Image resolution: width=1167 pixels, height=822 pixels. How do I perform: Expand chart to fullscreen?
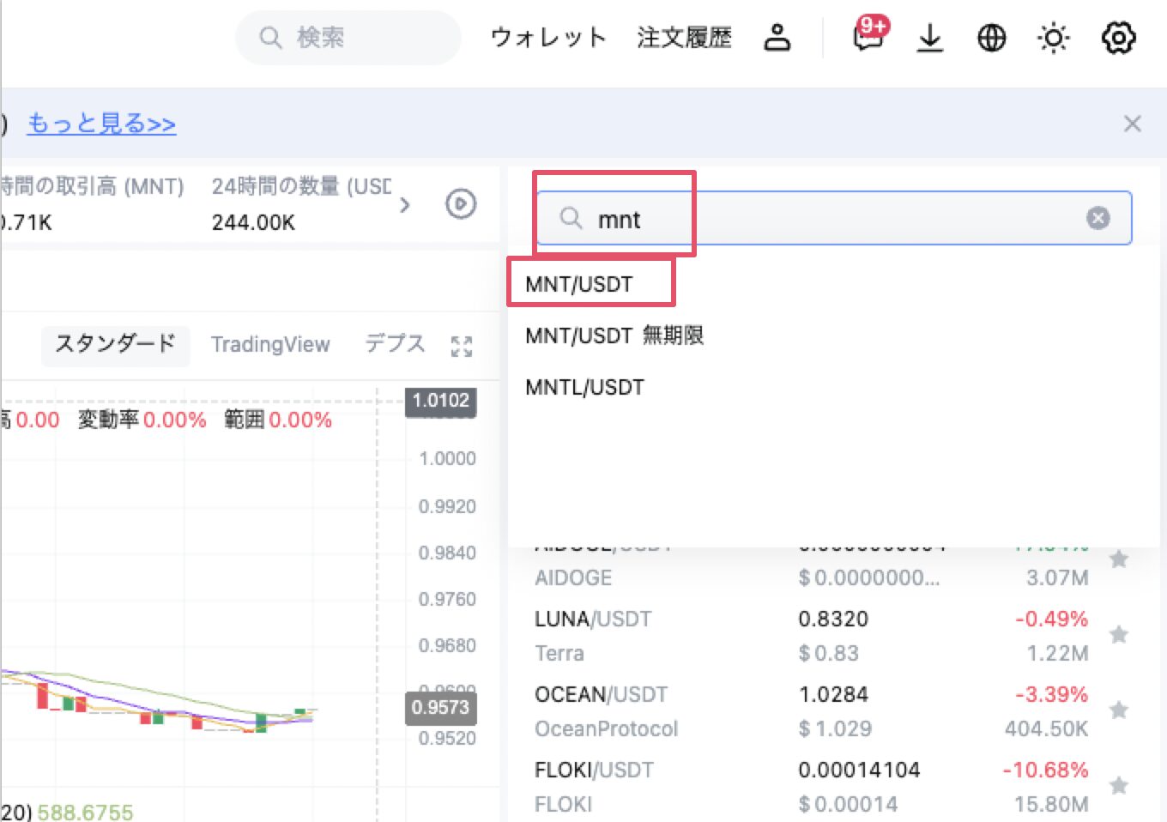(x=462, y=346)
